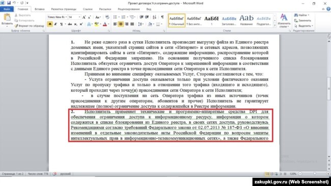Open the Файл (File) button
The height and width of the screenshot is (186, 331).
pyautogui.click(x=7, y=9)
